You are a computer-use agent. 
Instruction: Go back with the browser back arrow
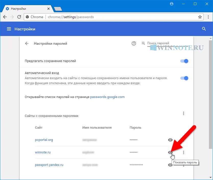tap(5, 17)
